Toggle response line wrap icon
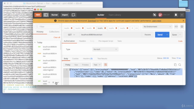 [105, 65]
